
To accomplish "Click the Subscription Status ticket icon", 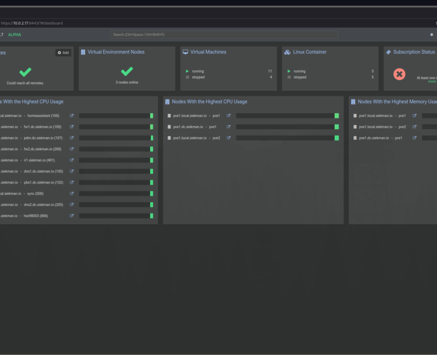I will coord(388,52).
